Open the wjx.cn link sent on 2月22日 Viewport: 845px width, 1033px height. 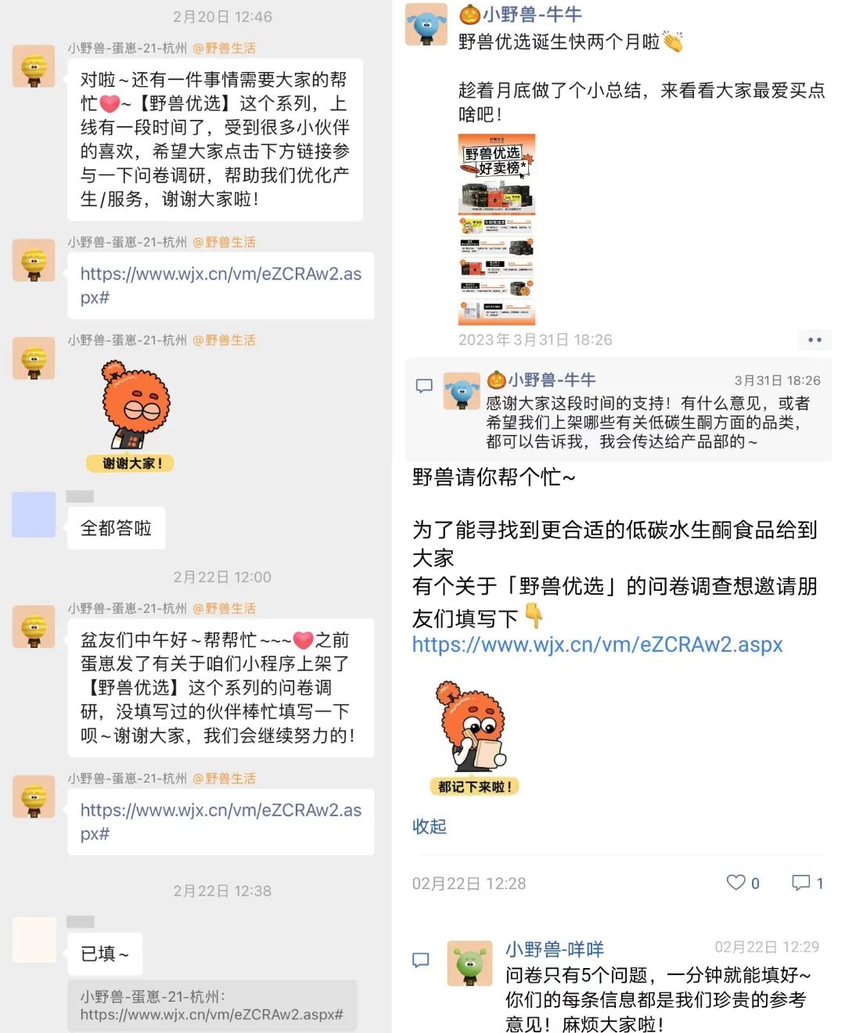tap(221, 822)
